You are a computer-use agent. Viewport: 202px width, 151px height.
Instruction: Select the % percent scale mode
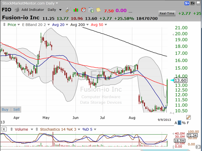point(184,123)
